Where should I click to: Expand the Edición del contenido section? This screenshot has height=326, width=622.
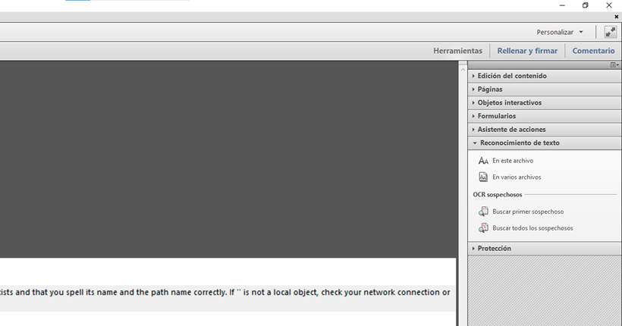click(511, 76)
